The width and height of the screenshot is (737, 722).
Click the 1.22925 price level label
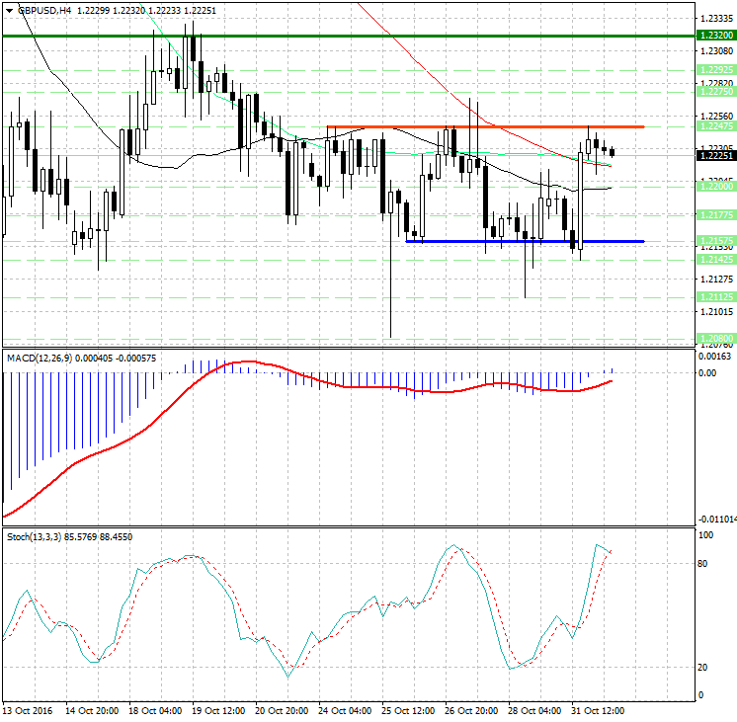[x=714, y=70]
